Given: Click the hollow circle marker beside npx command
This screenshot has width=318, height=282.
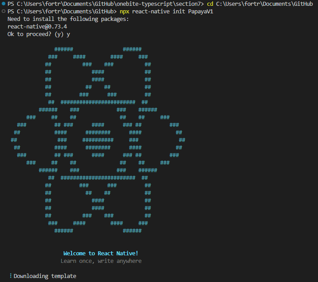Looking at the screenshot, I should pyautogui.click(x=4, y=11).
